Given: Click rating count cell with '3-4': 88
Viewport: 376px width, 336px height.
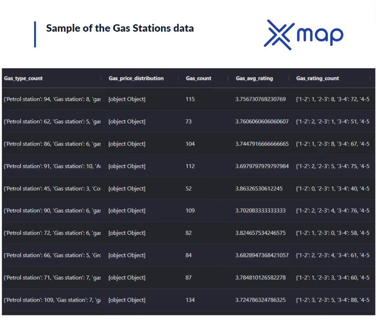Looking at the screenshot, I should (333, 300).
